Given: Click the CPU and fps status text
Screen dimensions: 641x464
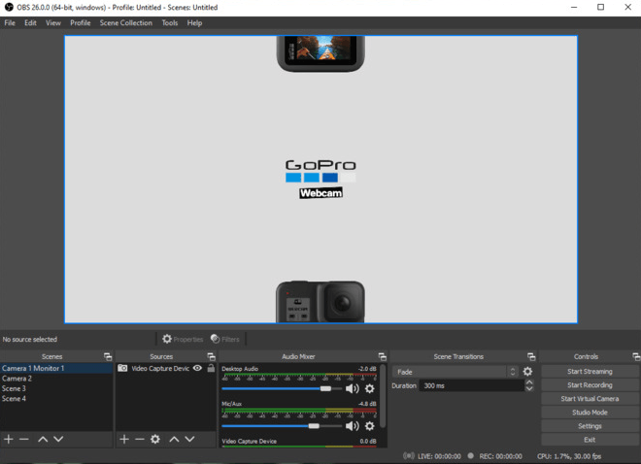Looking at the screenshot, I should [569, 456].
